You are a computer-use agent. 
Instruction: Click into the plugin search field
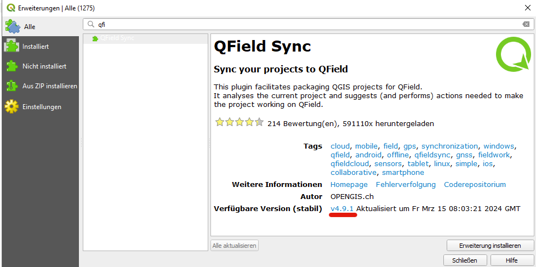tap(309, 24)
